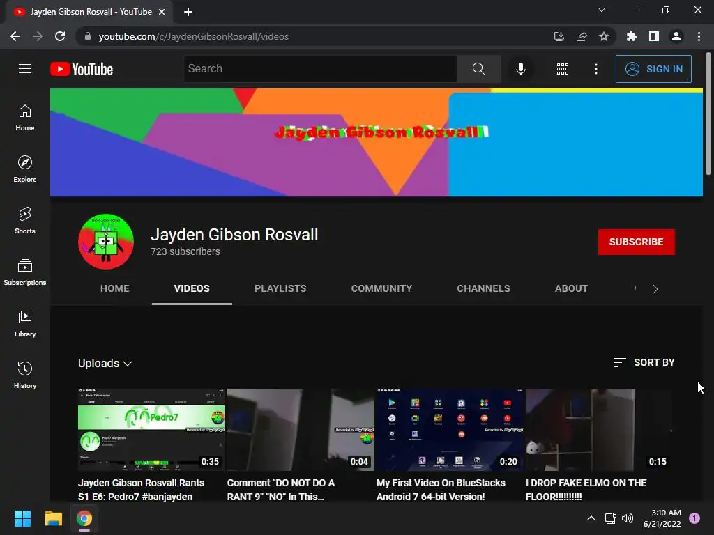The width and height of the screenshot is (714, 535).
Task: Click install app icon in address bar
Action: tap(559, 36)
